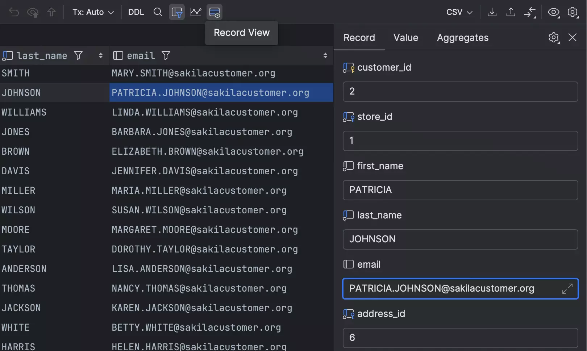The image size is (587, 351).
Task: Switch to the Aggregates tab
Action: 462,38
